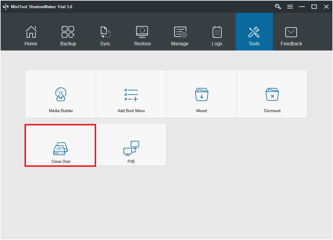This screenshot has height=240, width=333.
Task: Open the Media Builder tool
Action: [61, 94]
